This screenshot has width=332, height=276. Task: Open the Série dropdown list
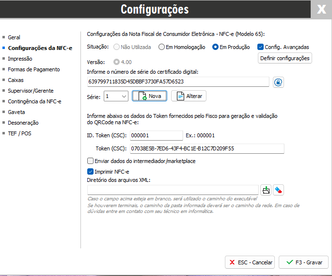click(x=123, y=97)
